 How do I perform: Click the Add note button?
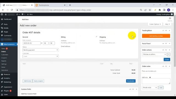click(x=161, y=87)
